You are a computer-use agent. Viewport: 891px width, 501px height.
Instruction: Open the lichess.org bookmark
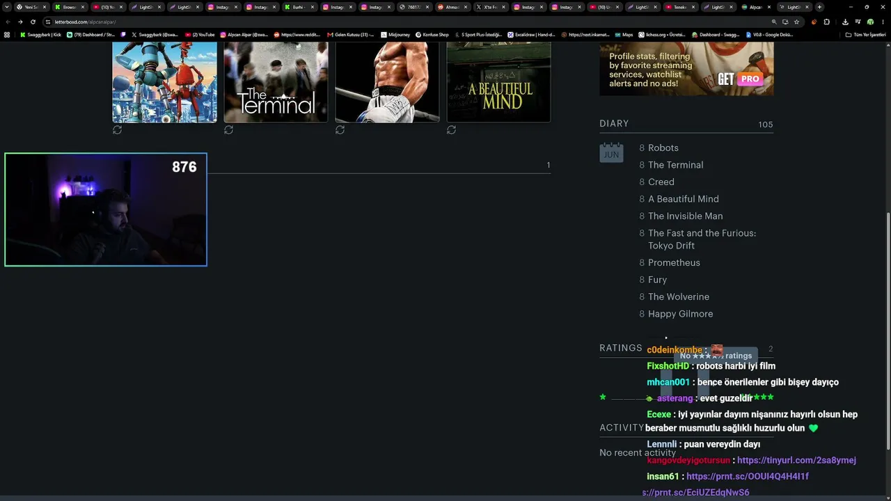tap(663, 34)
